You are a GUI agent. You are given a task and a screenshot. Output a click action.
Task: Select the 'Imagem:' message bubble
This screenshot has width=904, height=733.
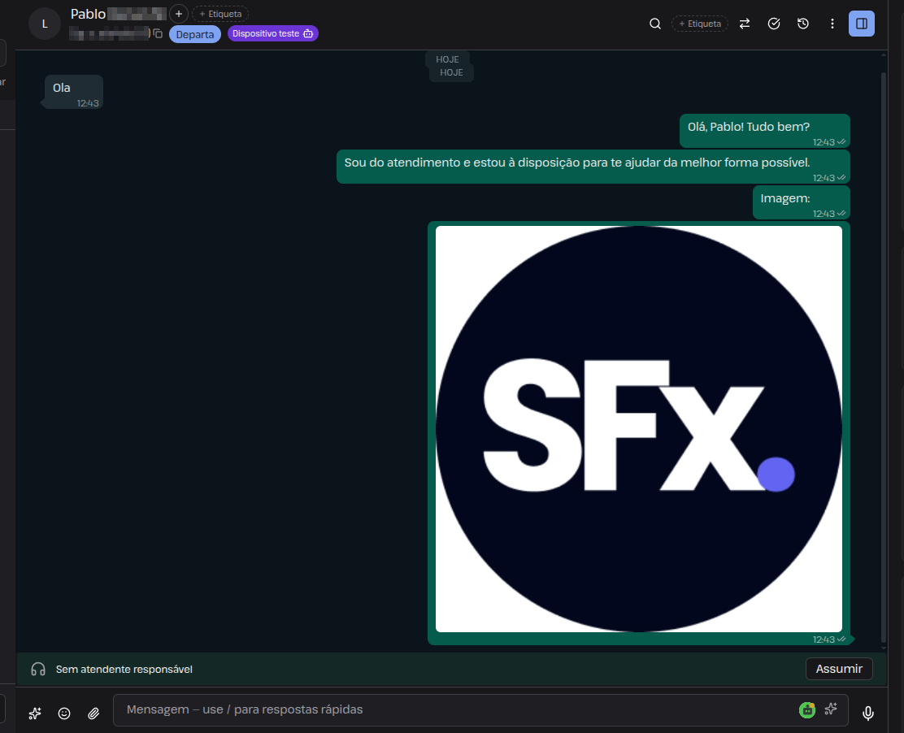click(x=802, y=202)
